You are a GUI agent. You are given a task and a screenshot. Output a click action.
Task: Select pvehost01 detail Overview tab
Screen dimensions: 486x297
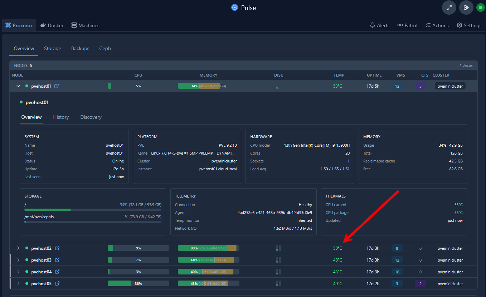click(x=31, y=117)
